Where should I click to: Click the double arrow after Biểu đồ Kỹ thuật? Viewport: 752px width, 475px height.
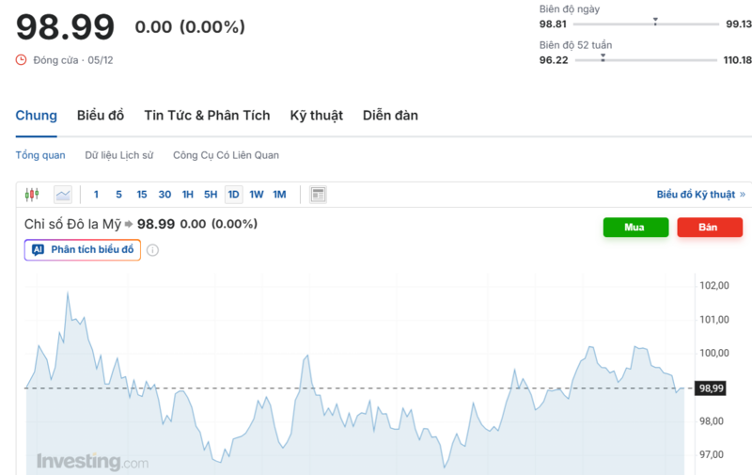(743, 195)
